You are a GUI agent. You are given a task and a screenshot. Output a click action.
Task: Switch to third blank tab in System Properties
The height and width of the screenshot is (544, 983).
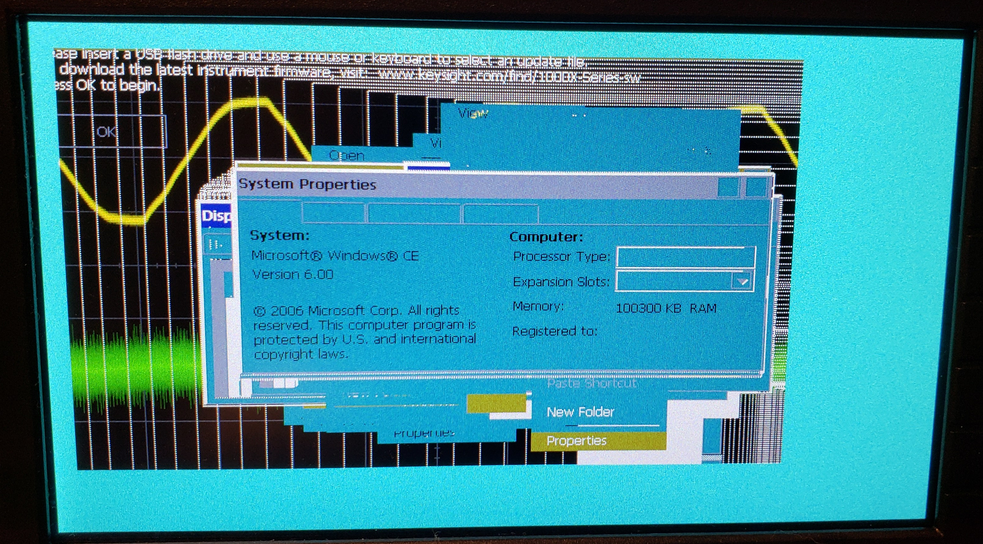point(414,213)
